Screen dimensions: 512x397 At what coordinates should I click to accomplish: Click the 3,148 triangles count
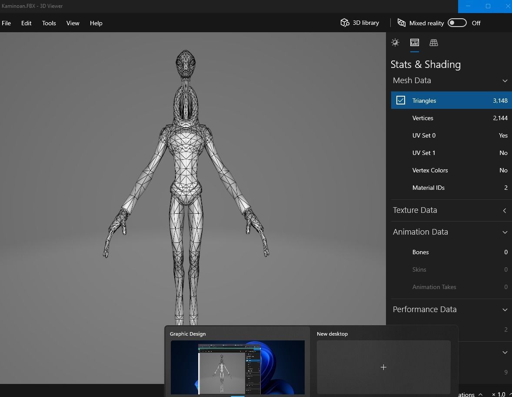(500, 101)
